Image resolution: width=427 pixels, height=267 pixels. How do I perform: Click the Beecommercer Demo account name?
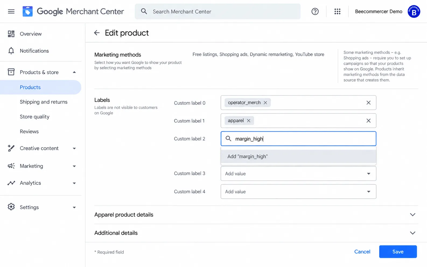(x=379, y=11)
